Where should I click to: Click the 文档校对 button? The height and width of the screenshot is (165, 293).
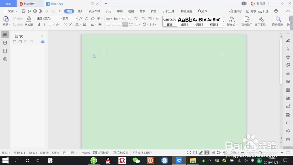click(121, 153)
